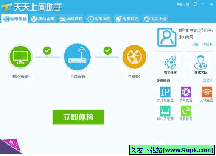Open 在线求助 doctor icon
The height and width of the screenshot is (156, 216).
click(x=201, y=62)
